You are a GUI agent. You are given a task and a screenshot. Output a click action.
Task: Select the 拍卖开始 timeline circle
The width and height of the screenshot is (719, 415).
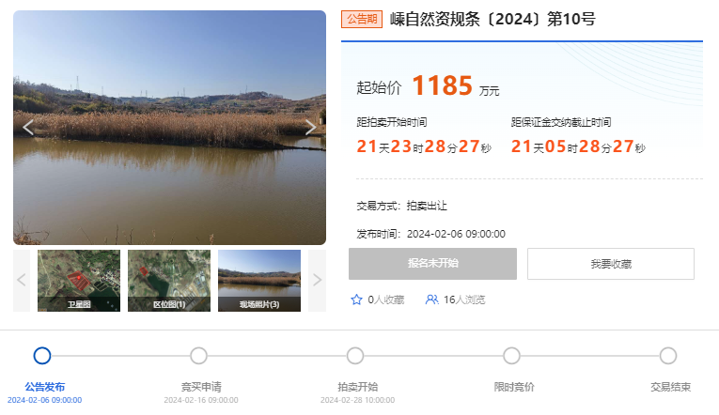click(355, 356)
